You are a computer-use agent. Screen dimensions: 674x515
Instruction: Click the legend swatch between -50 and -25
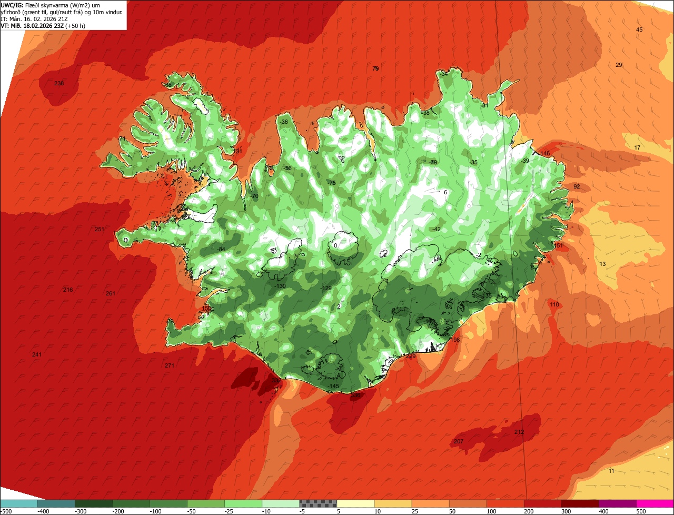[x=206, y=503]
